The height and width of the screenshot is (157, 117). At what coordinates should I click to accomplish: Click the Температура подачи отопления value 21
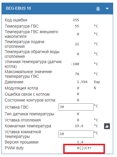(x=77, y=44)
